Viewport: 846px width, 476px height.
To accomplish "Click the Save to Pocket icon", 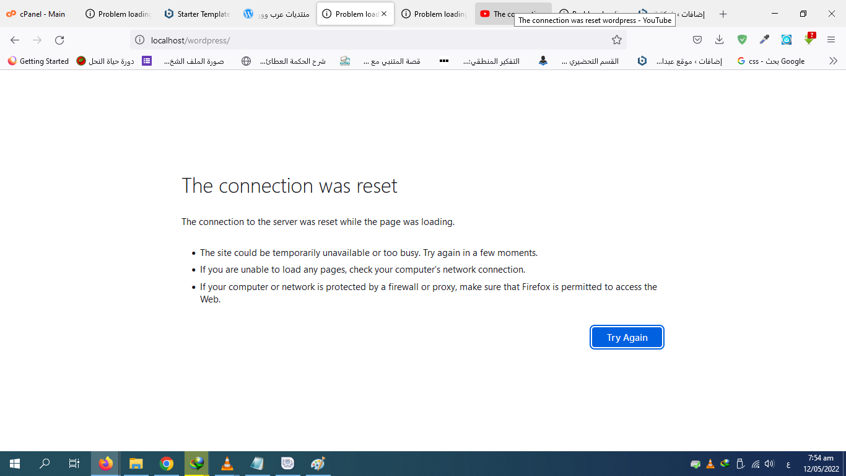I will click(697, 40).
